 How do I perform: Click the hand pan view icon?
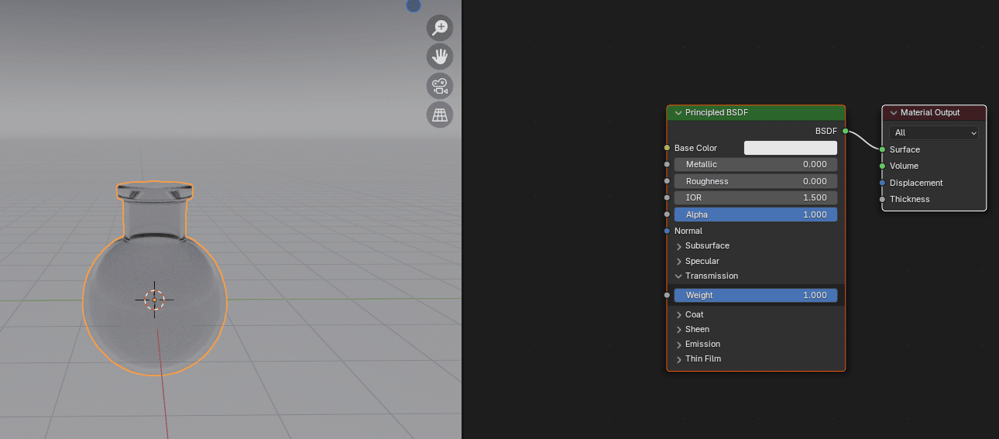pos(440,57)
